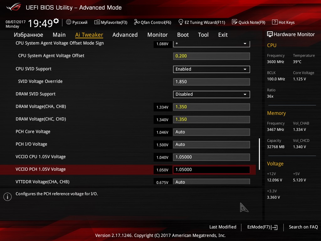Image resolution: width=321 pixels, height=241 pixels.
Task: Select the DRAM SVID Support row label
Action: pos(36,94)
